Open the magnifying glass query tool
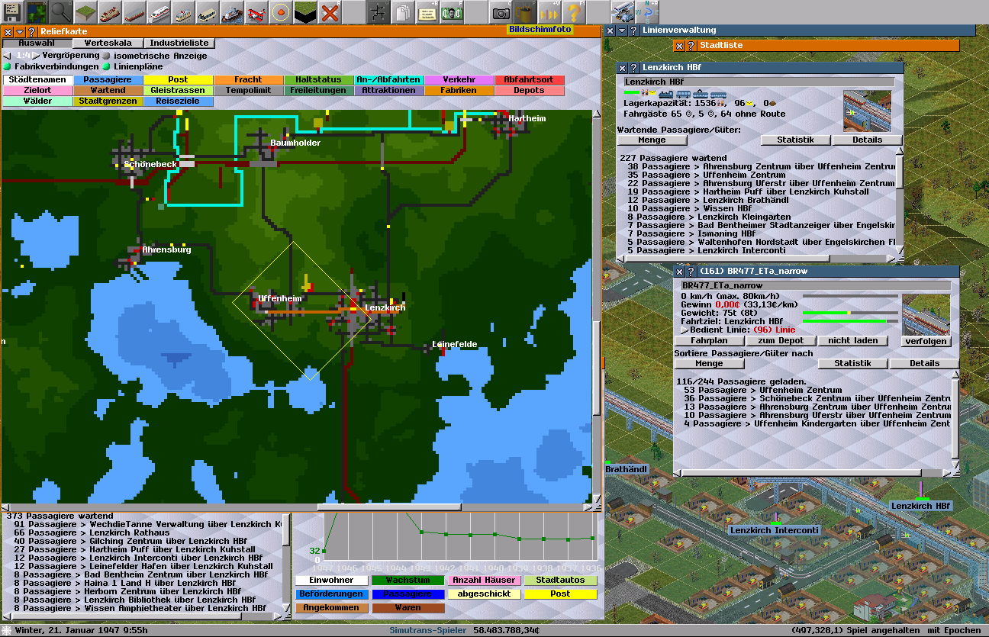 tap(61, 12)
